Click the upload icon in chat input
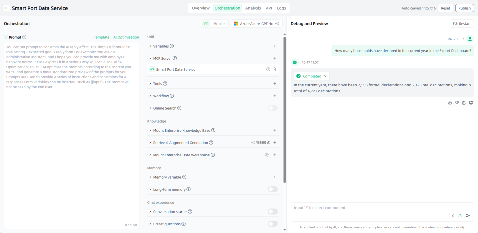 460,215
